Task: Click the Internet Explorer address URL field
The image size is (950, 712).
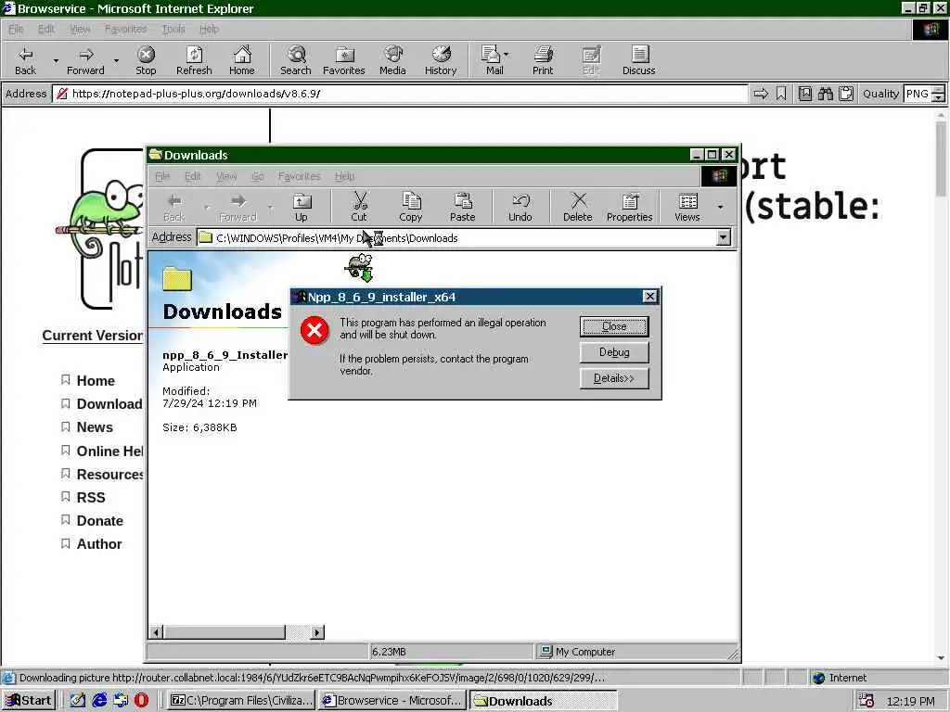Action: click(x=400, y=94)
